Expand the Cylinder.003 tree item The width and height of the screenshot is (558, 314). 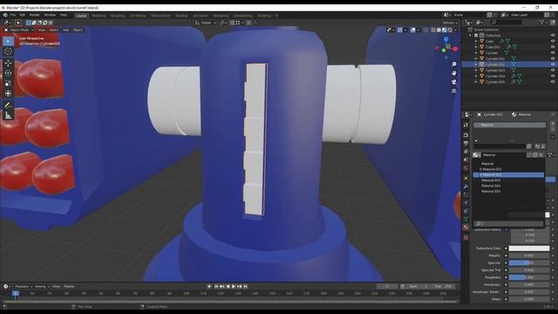(476, 71)
